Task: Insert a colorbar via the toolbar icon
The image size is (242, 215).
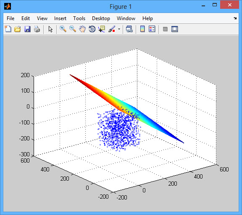Action: [x=142, y=29]
